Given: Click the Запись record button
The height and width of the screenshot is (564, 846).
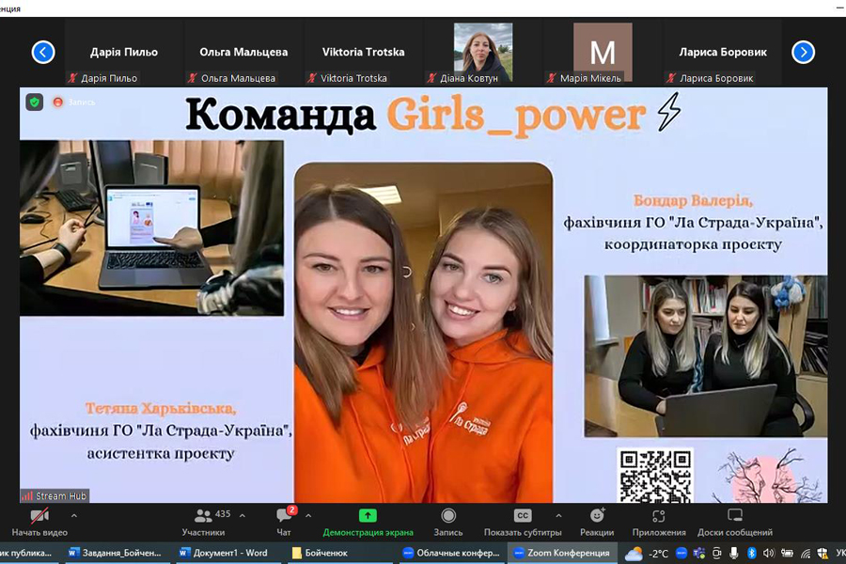Looking at the screenshot, I should tap(448, 523).
